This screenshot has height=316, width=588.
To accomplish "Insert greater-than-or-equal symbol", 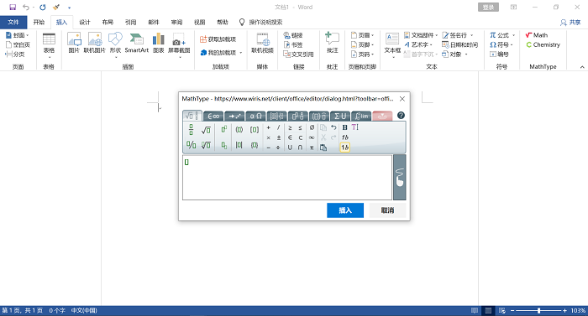I will 290,127.
